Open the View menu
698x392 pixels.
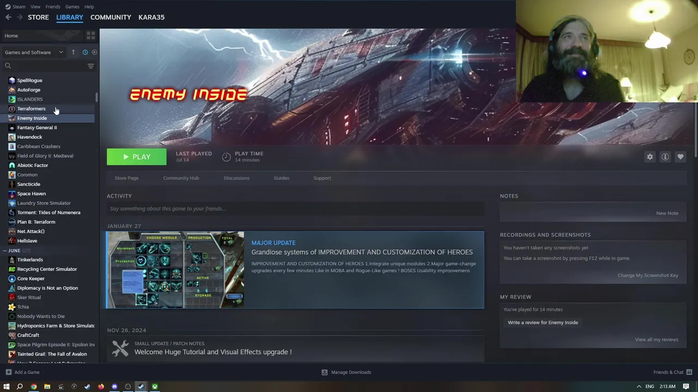click(35, 7)
